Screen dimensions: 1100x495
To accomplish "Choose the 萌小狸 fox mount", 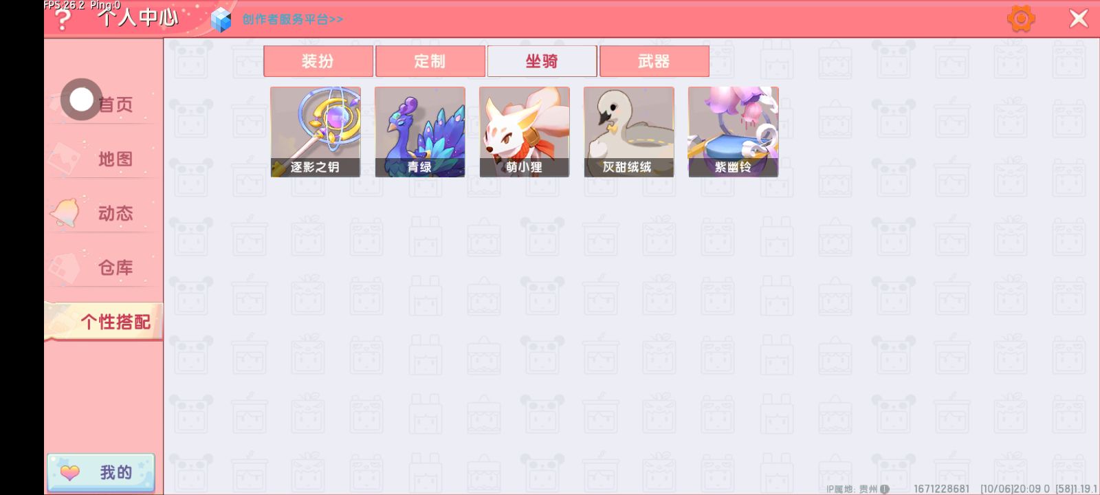I will [x=525, y=132].
